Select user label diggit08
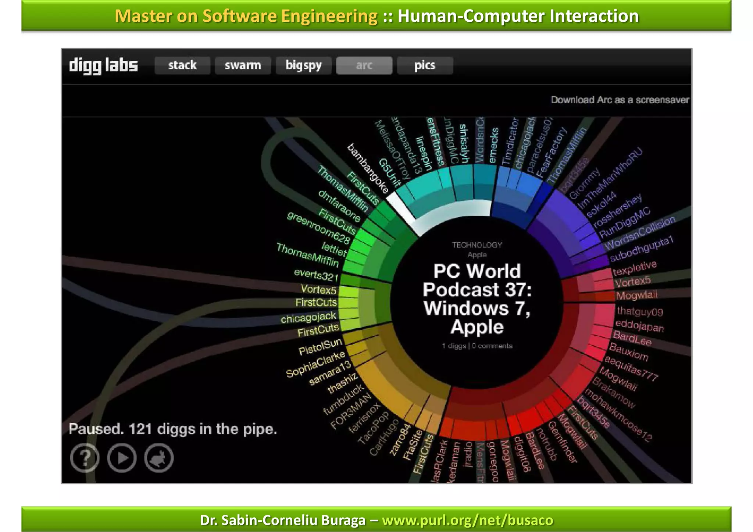The width and height of the screenshot is (753, 532). (522, 454)
